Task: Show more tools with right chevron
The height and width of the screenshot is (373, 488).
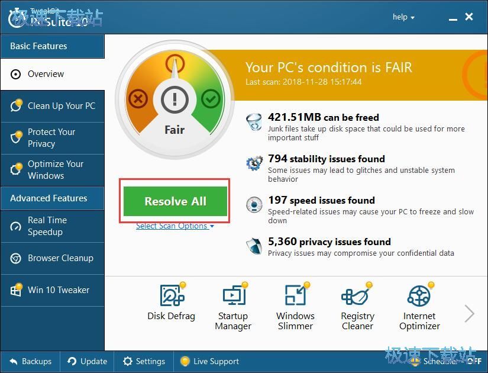Action: tap(469, 313)
